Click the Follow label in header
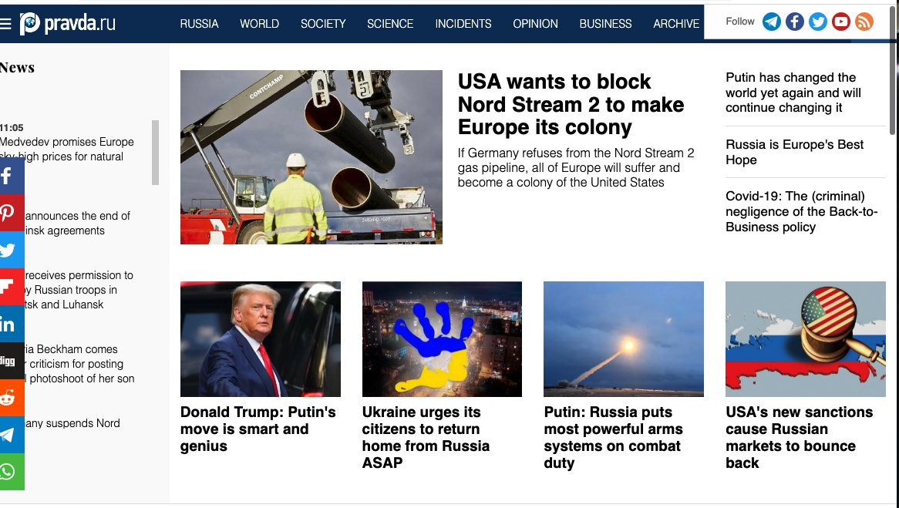This screenshot has width=899, height=508. 739,22
